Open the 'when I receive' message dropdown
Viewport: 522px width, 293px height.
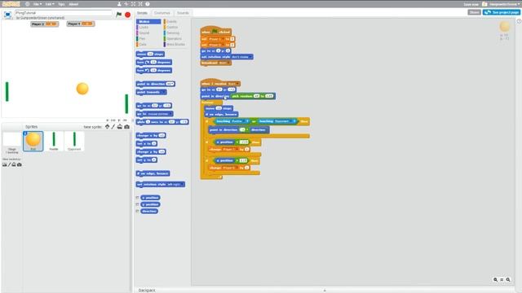click(x=233, y=84)
